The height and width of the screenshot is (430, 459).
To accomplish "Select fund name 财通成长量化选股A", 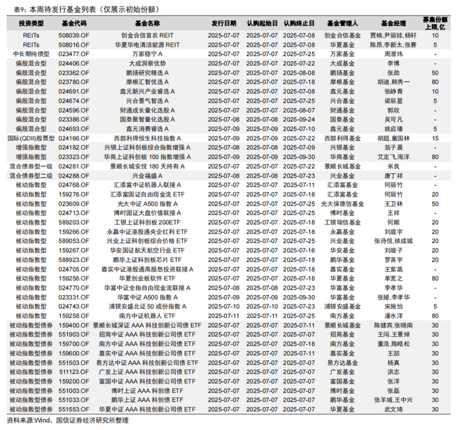I will (148, 110).
